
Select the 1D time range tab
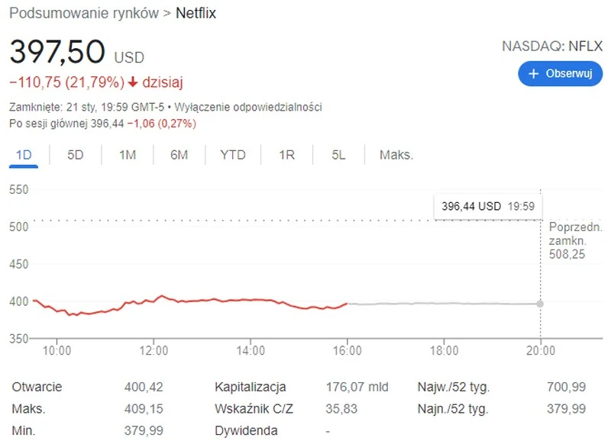tap(25, 153)
